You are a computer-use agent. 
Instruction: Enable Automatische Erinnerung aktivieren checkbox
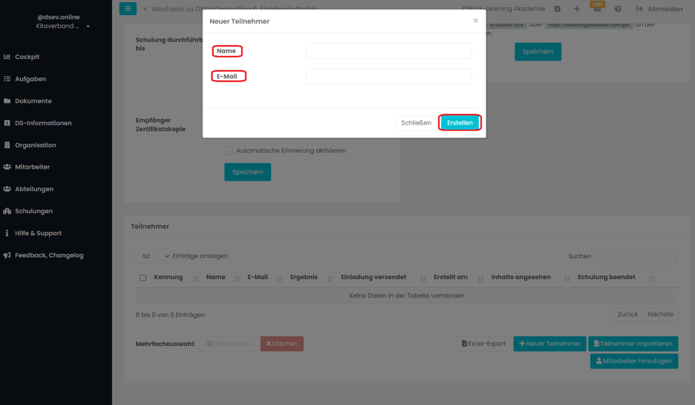(x=228, y=150)
